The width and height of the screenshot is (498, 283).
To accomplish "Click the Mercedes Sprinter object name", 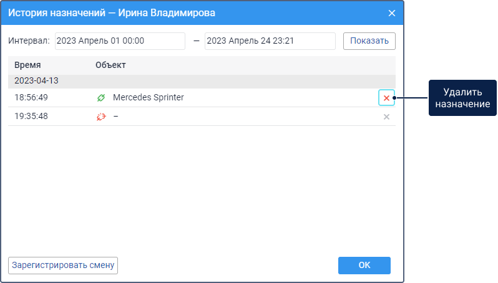I will pyautogui.click(x=149, y=98).
